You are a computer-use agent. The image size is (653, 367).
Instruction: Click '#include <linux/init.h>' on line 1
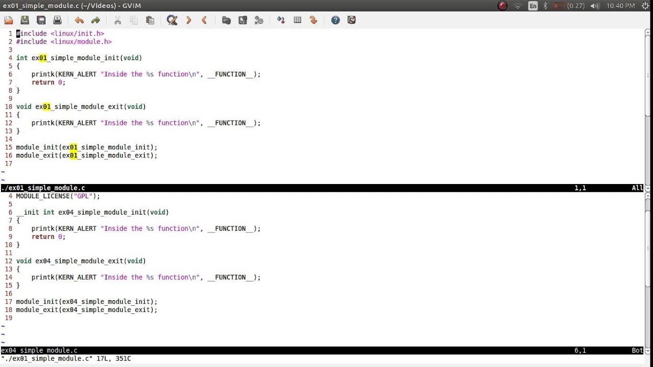(x=60, y=34)
